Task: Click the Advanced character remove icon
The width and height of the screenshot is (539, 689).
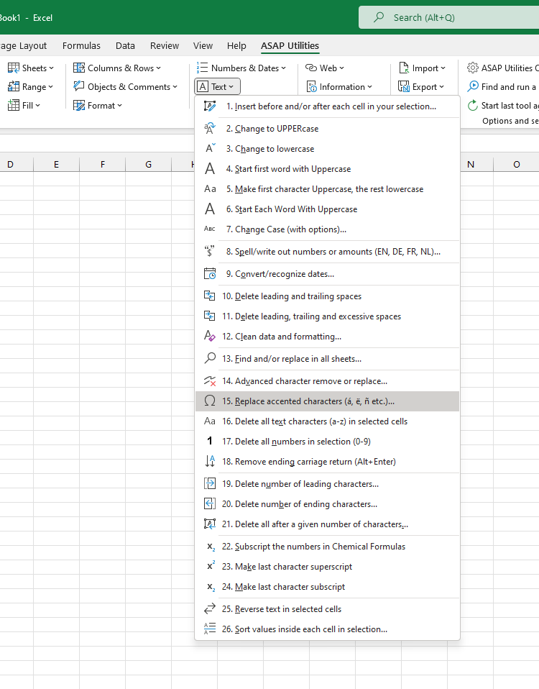Action: 210,381
